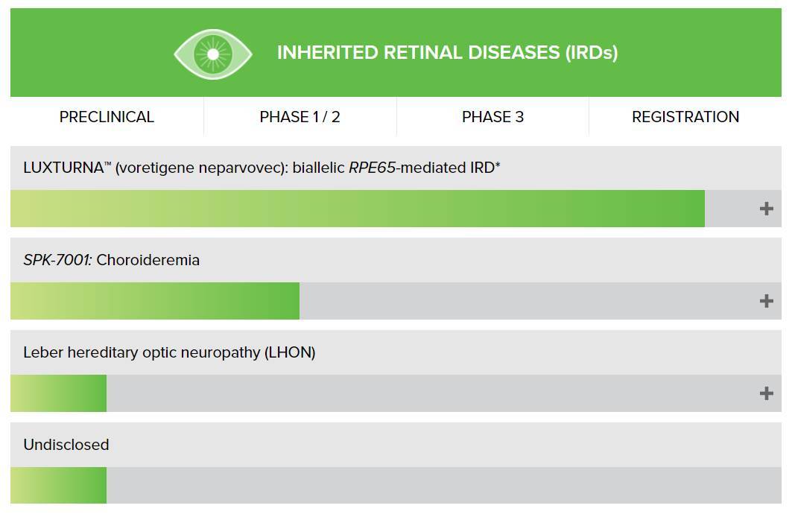Click the LUXTURNA green progress bar
The image size is (792, 517).
[x=358, y=209]
